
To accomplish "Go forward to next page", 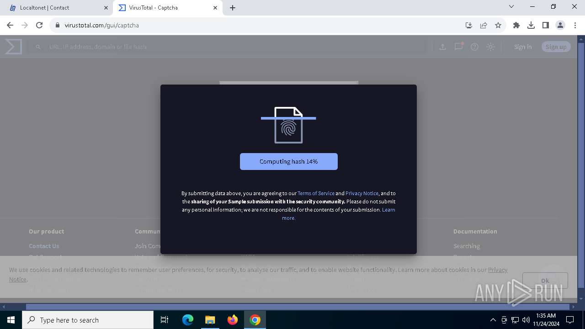I will point(25,25).
